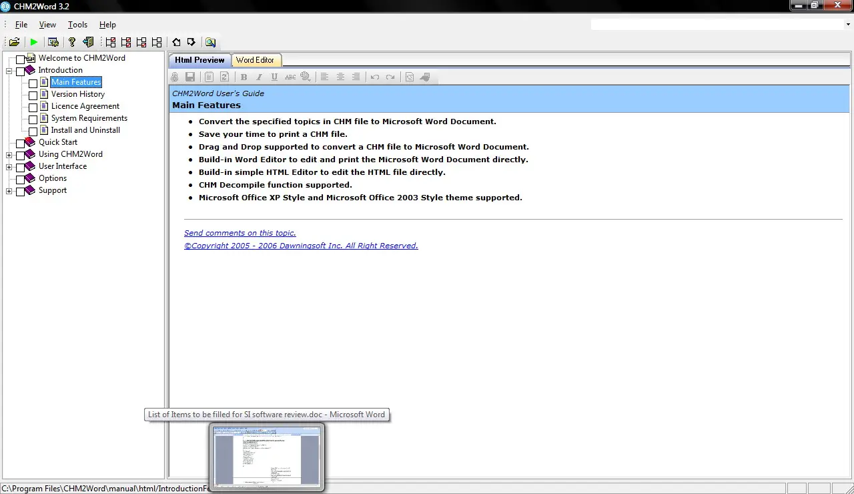Viewport: 854px width, 494px height.
Task: Click the align left icon
Action: point(325,77)
